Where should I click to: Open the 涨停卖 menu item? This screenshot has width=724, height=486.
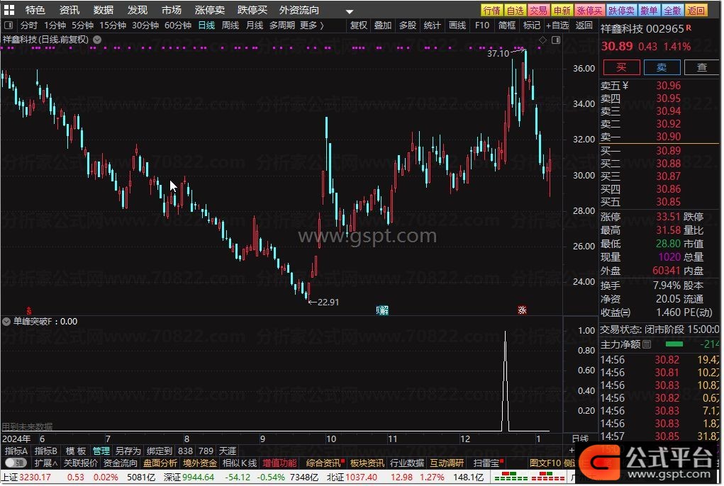point(210,10)
